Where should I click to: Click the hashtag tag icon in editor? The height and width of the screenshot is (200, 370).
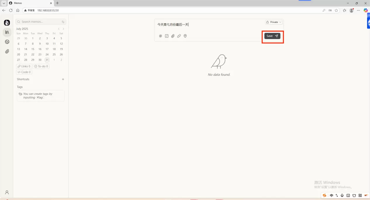pos(160,36)
